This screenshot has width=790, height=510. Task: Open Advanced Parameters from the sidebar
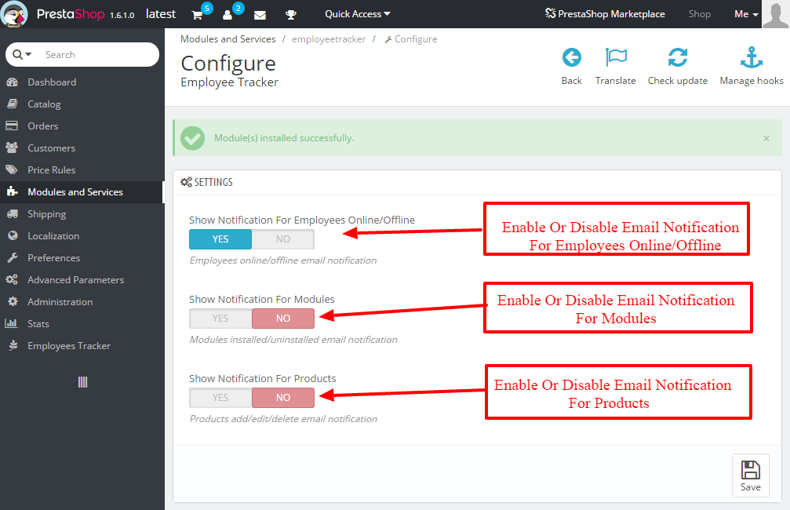tap(75, 279)
